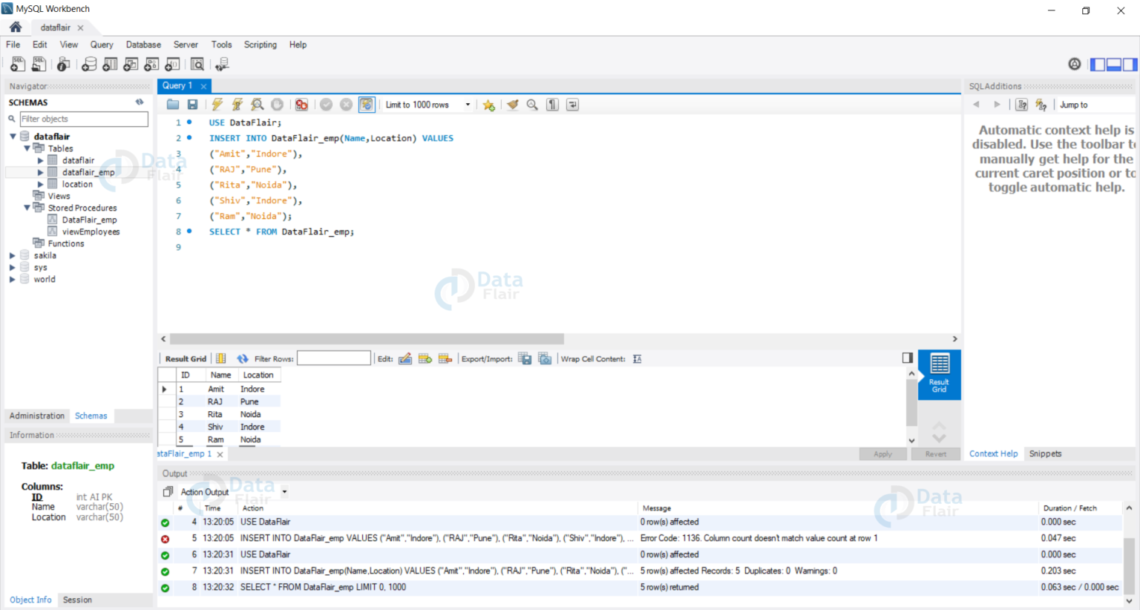Viewport: 1140px width, 610px height.
Task: Open the Snippets tab
Action: (x=1045, y=453)
